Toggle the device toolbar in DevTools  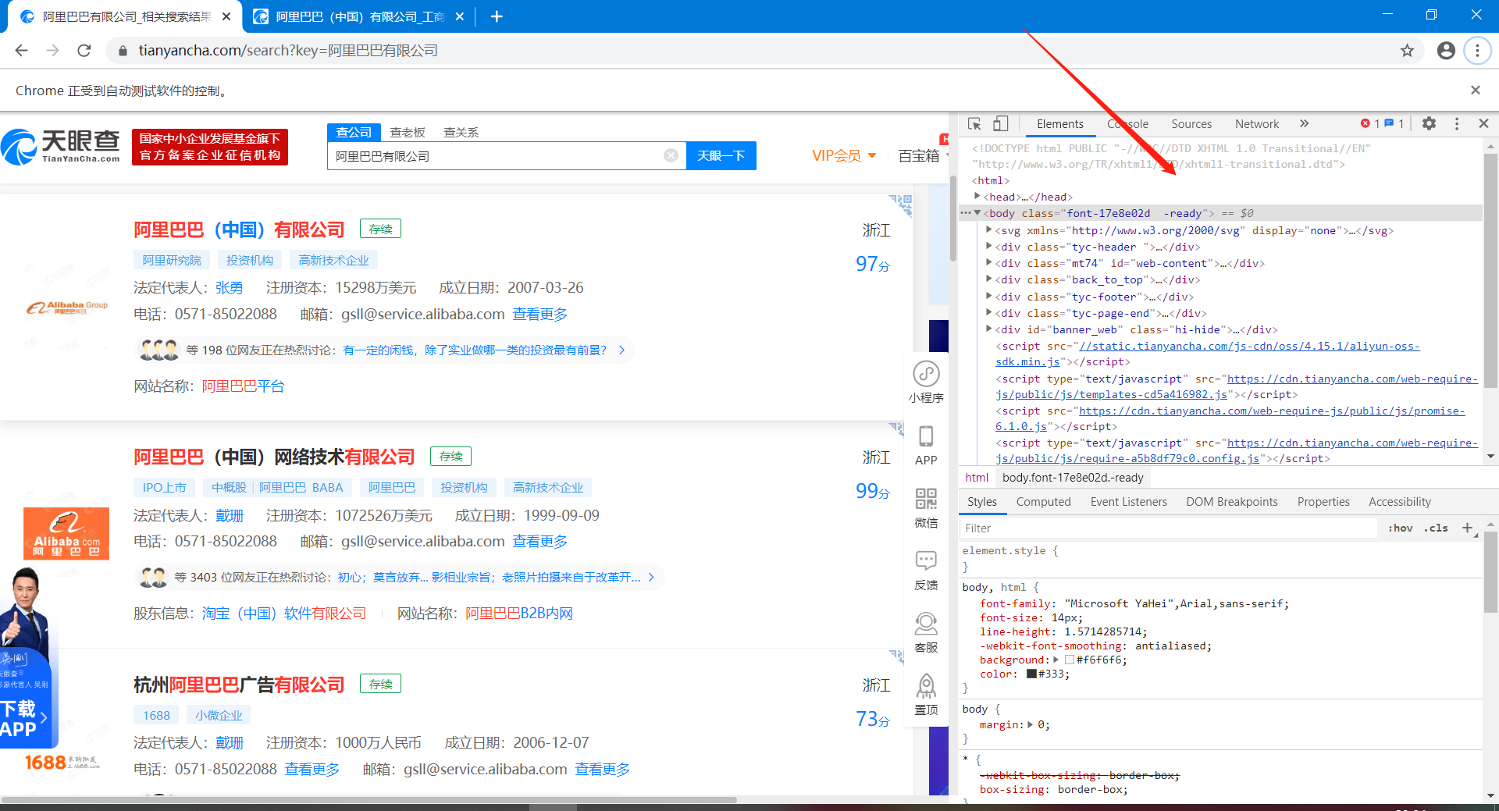tap(1000, 124)
